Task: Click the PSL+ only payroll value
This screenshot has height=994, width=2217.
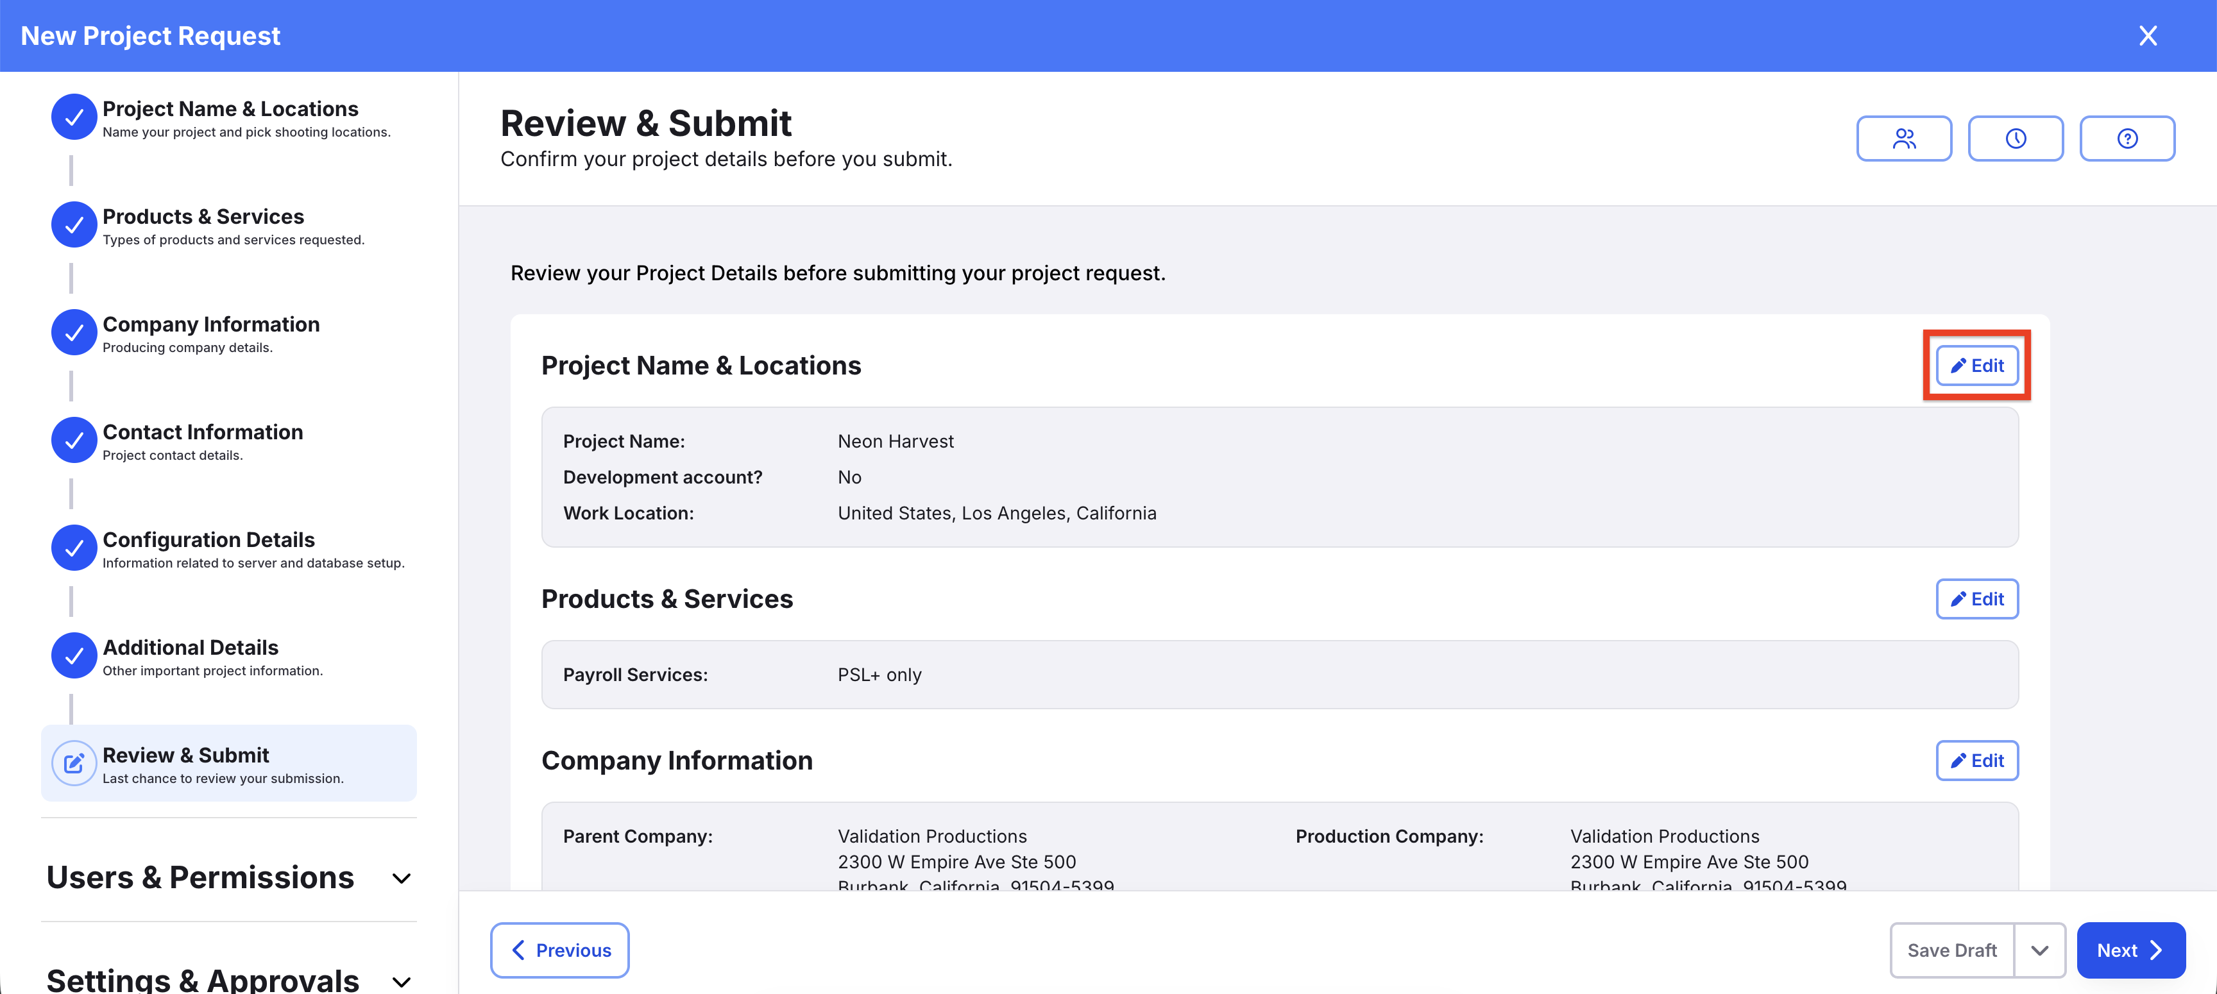Action: pyautogui.click(x=879, y=675)
